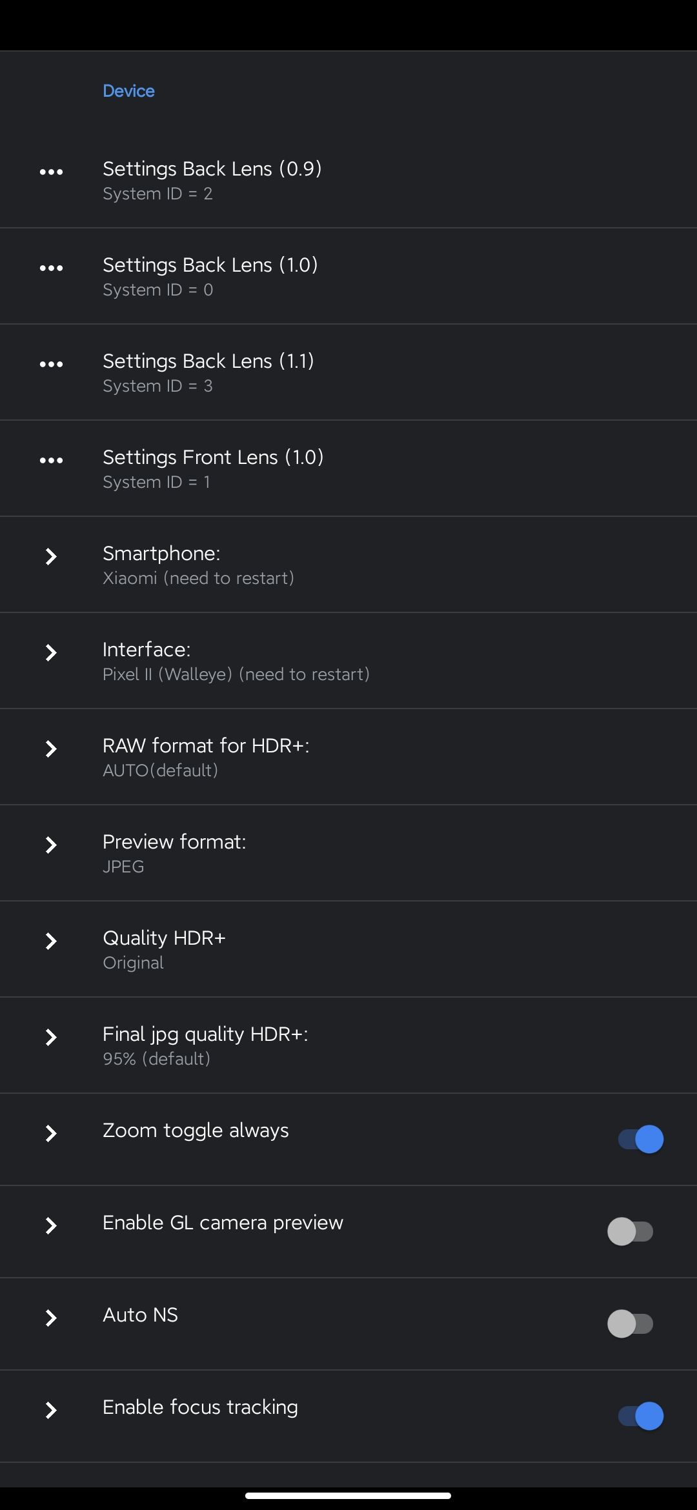This screenshot has height=1510, width=697.
Task: Open Final jpg quality HDR+ setting
Action: point(205,1045)
